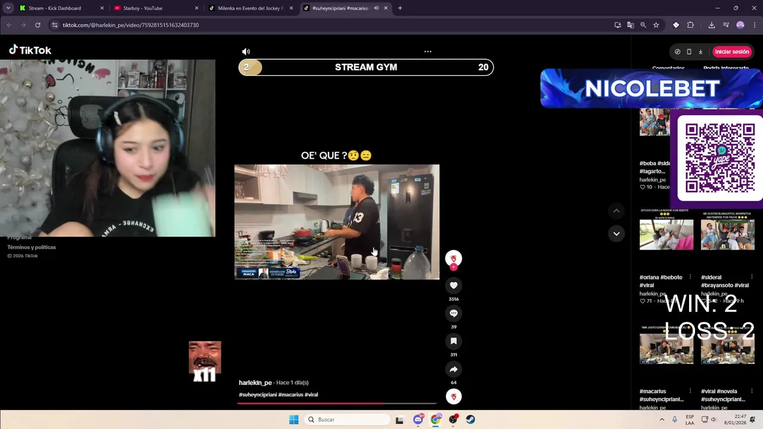The width and height of the screenshot is (763, 429).
Task: Click the install app icon in address bar
Action: tap(618, 25)
